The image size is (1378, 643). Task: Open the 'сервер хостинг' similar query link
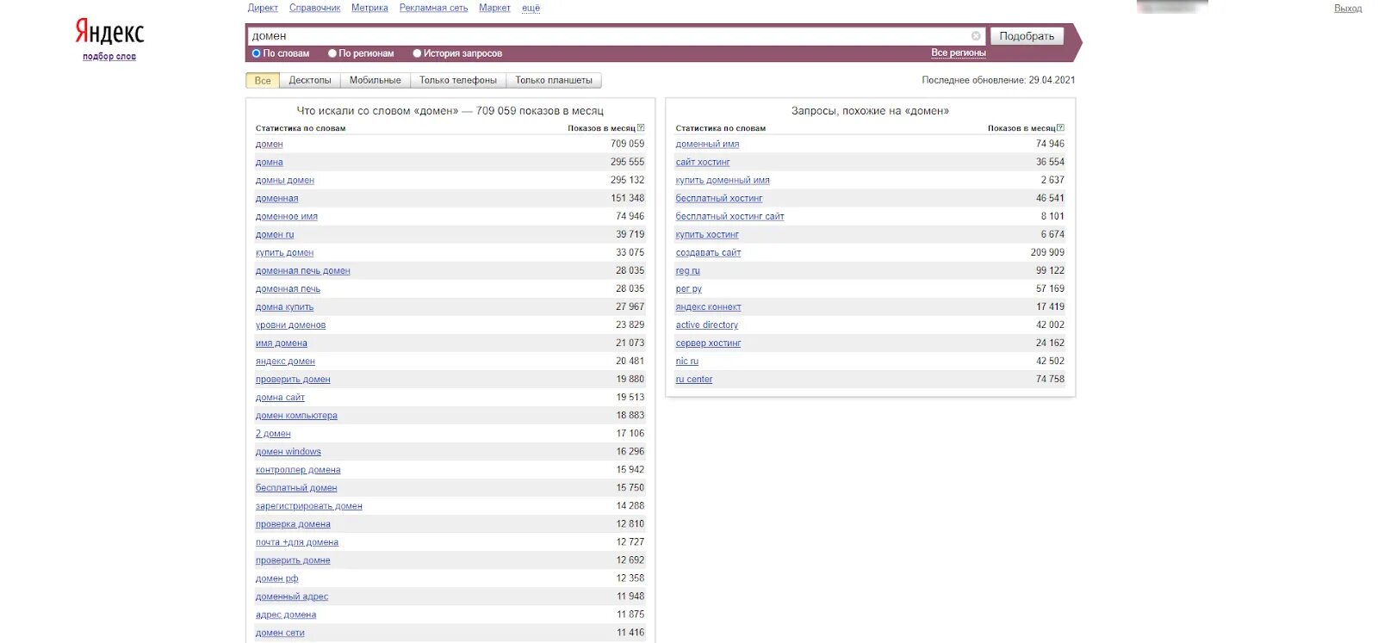[x=708, y=343]
